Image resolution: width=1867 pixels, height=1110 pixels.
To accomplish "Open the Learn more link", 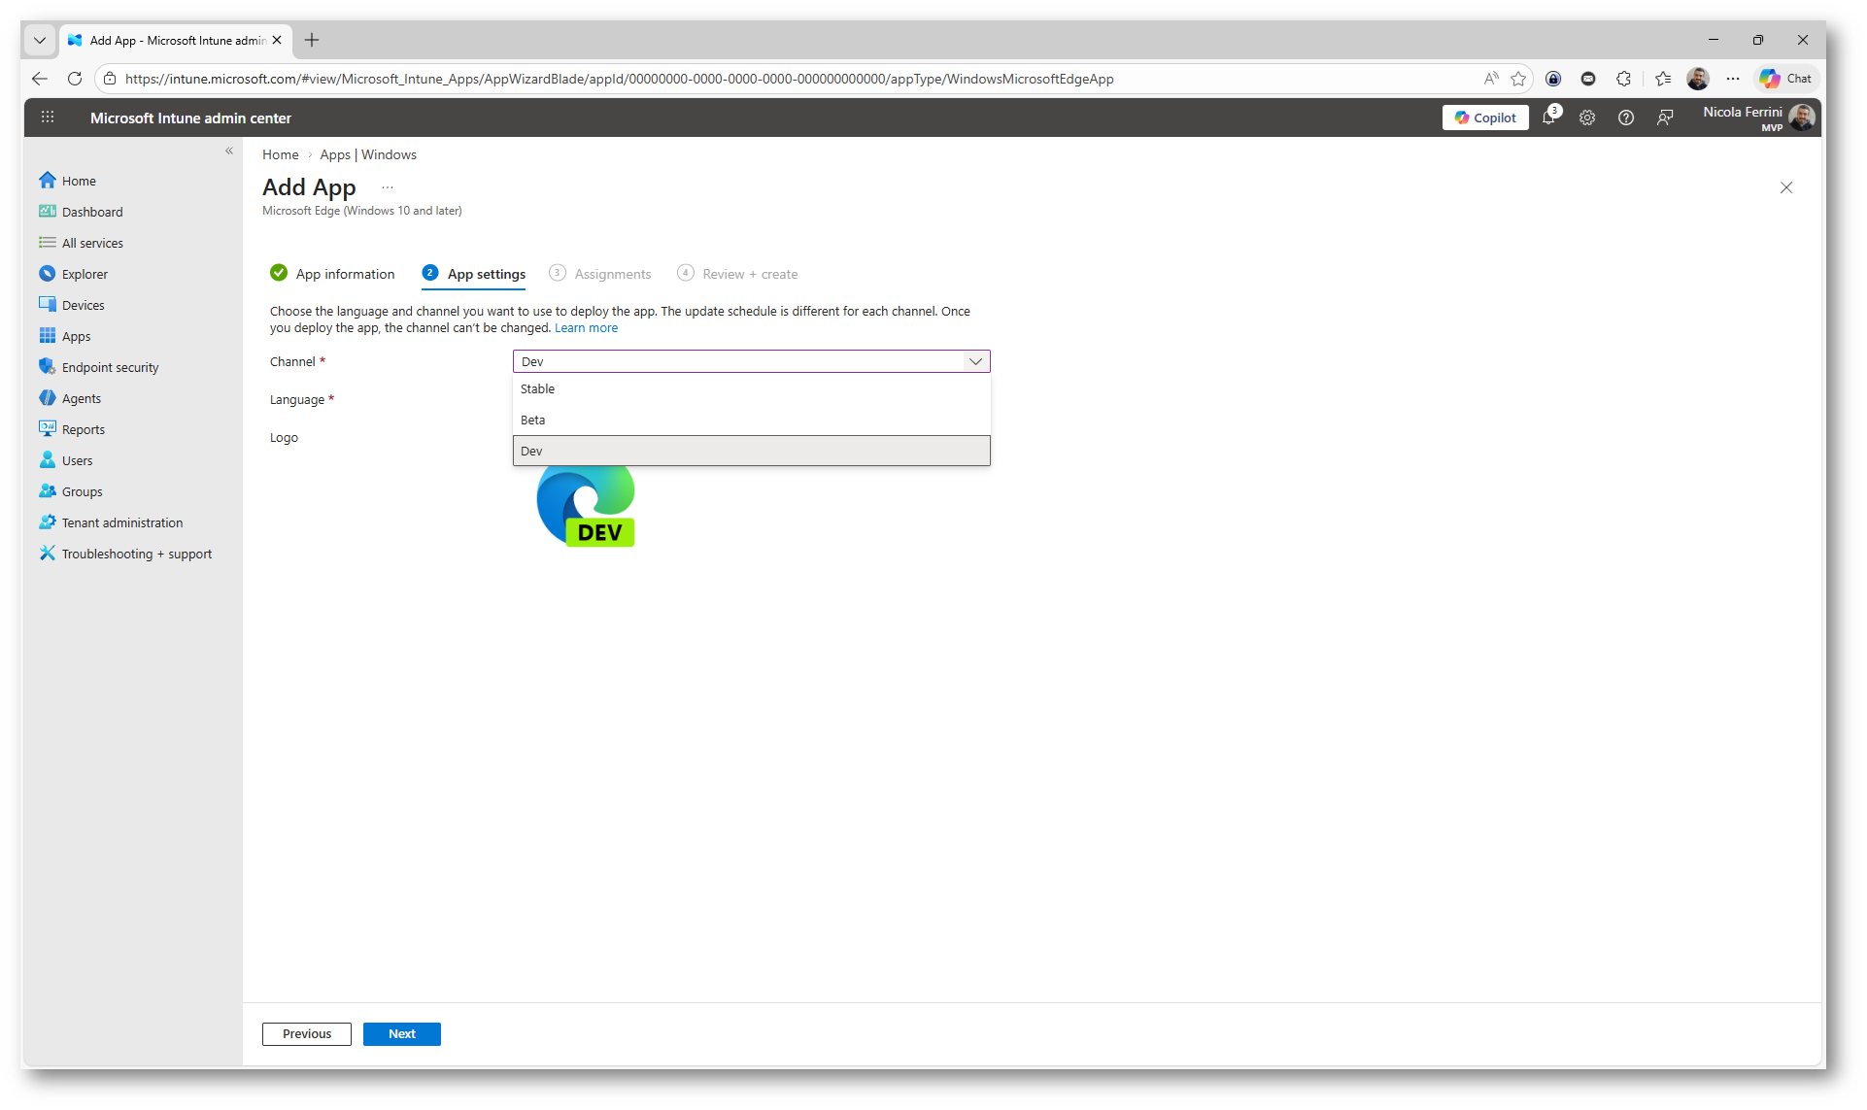I will click(586, 328).
